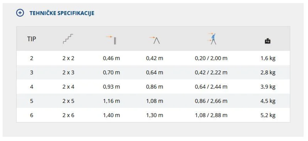This screenshot has width=308, height=141.
Task: Collapse the TEHNIČKE SPECIFIKACIJE heading
Action: (62, 13)
